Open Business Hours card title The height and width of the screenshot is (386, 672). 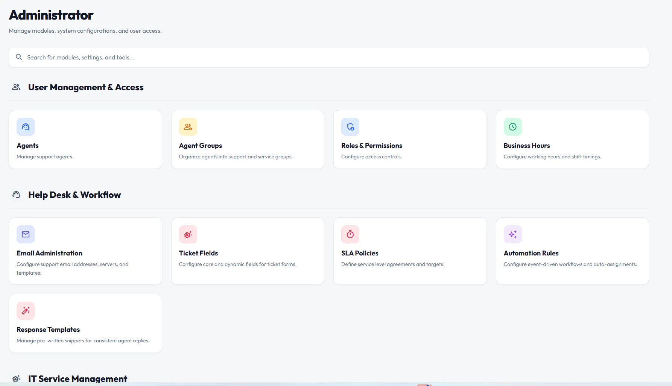coord(527,146)
